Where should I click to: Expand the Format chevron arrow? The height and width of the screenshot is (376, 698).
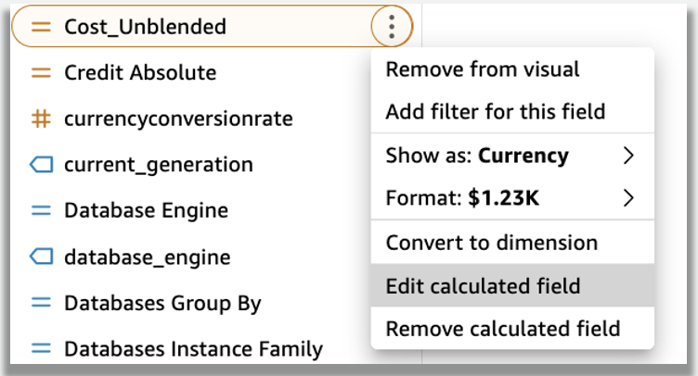628,198
